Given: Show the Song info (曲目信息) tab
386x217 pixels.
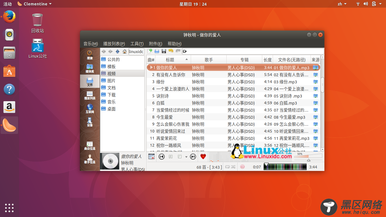Looking at the screenshot, I should (90, 146).
